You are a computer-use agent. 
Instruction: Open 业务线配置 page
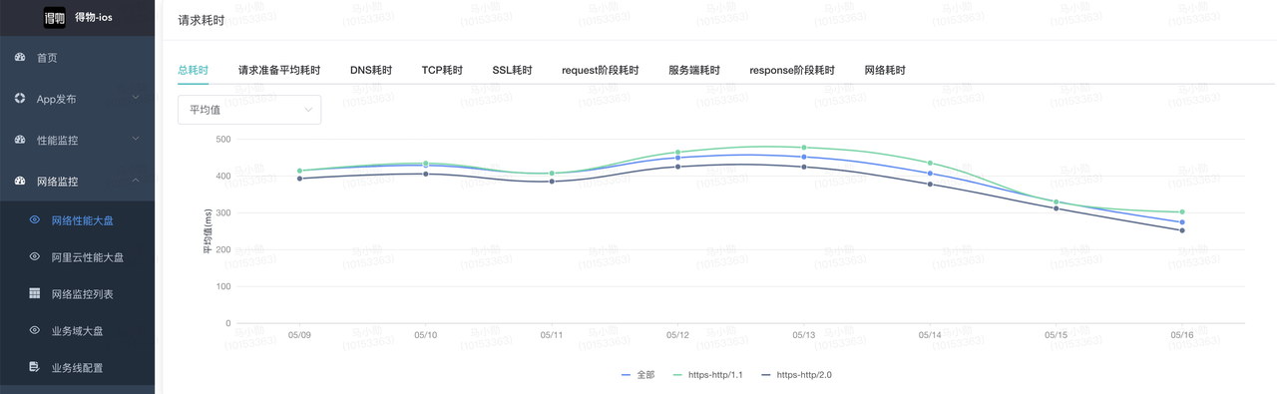77,367
